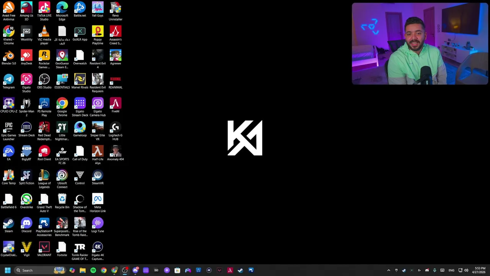Open the volume control in tray

pyautogui.click(x=466, y=270)
